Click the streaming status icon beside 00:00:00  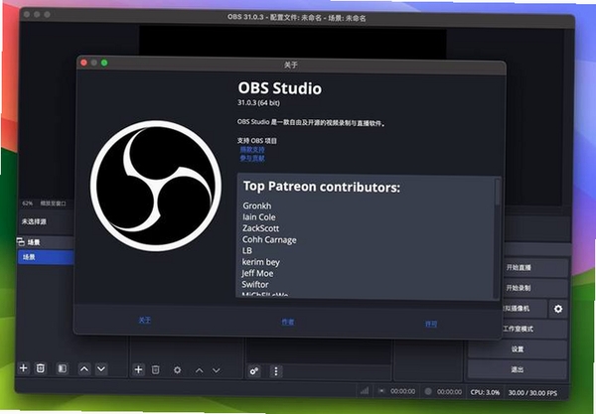381,391
